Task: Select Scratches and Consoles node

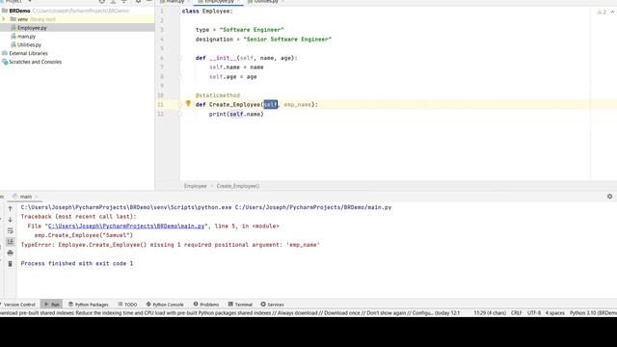Action: (x=35, y=62)
